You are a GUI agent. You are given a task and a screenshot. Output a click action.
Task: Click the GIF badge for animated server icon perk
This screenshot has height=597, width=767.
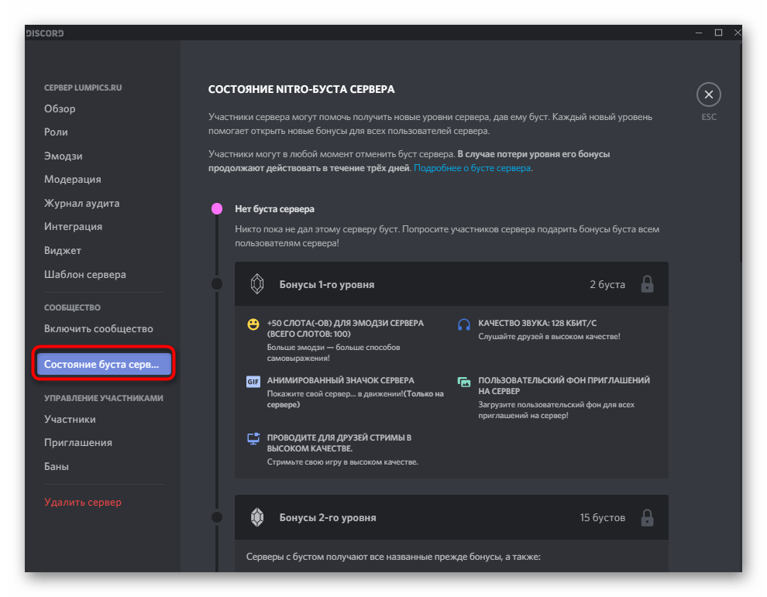(253, 380)
